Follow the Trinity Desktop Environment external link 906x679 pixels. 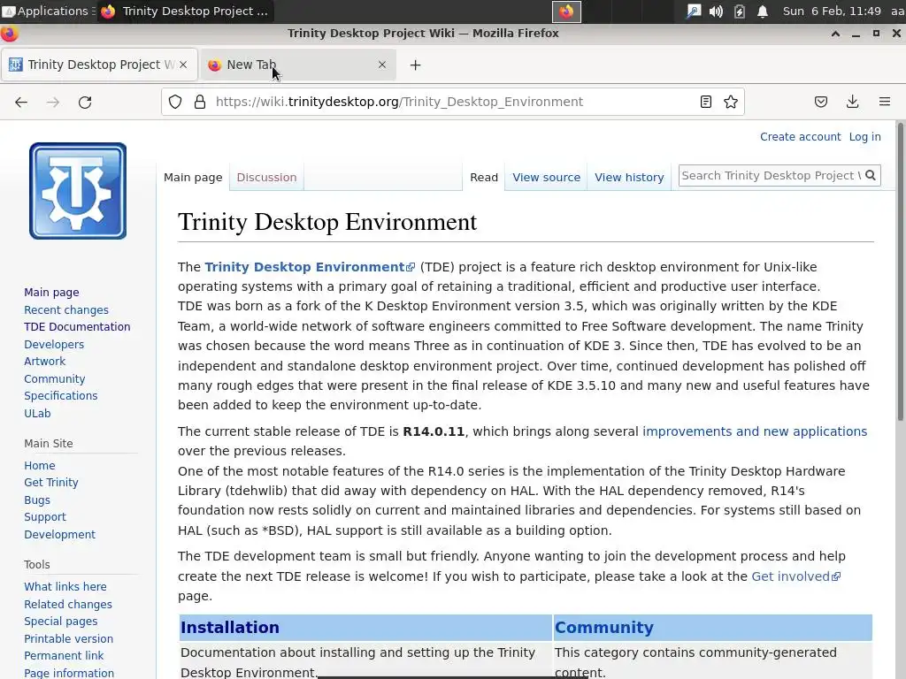click(310, 267)
